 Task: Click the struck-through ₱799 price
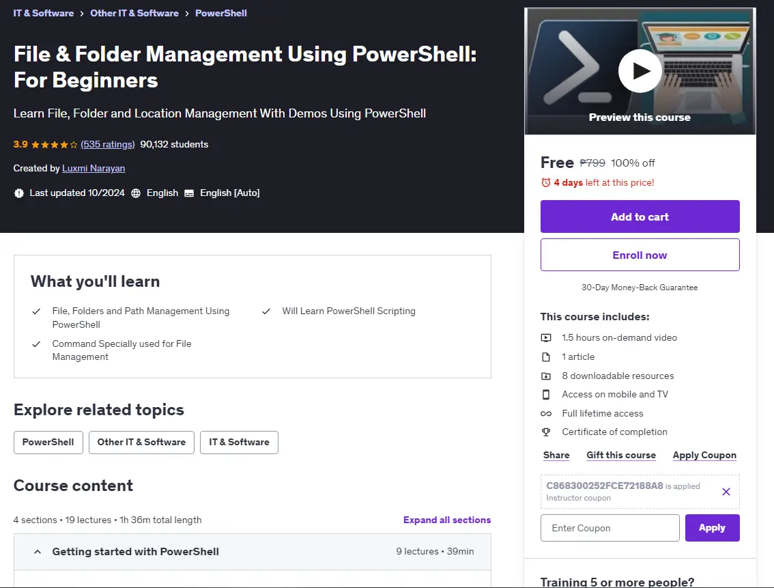[592, 163]
